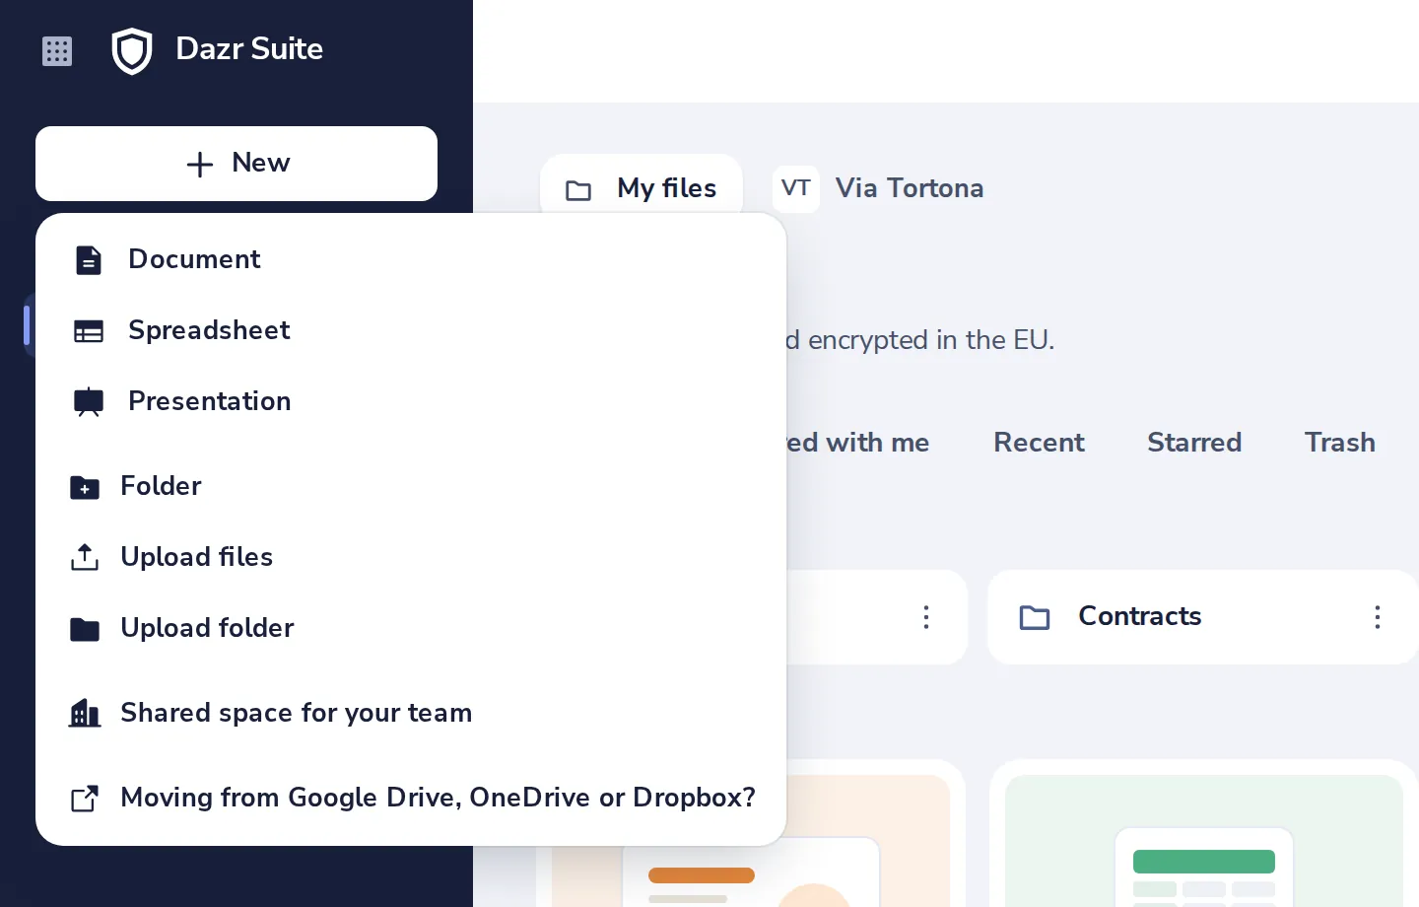Screen dimensions: 1419x907
Task: Open more options beside the Contracts card
Action: pyautogui.click(x=926, y=617)
